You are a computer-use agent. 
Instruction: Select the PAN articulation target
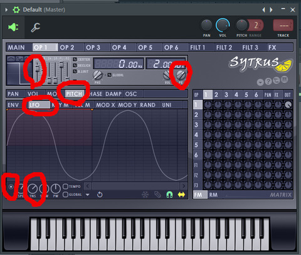[x=16, y=94]
